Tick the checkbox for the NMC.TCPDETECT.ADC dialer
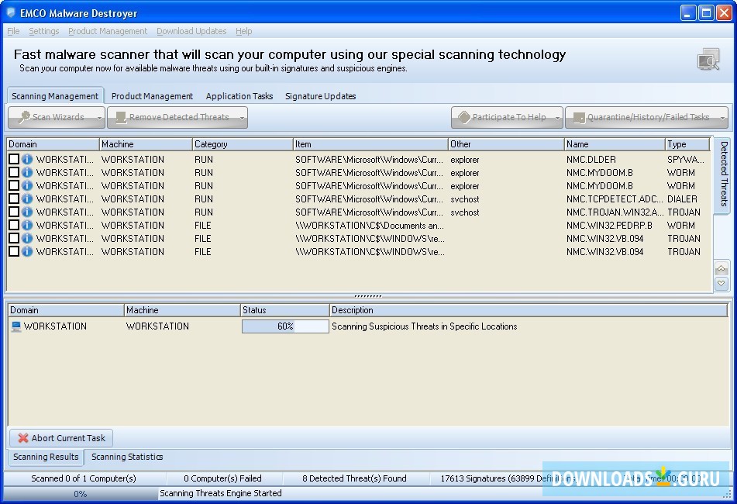This screenshot has width=737, height=504. tap(14, 198)
